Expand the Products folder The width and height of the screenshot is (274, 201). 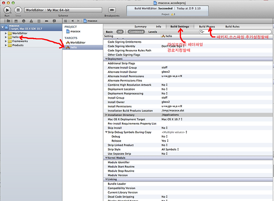click(x=6, y=45)
